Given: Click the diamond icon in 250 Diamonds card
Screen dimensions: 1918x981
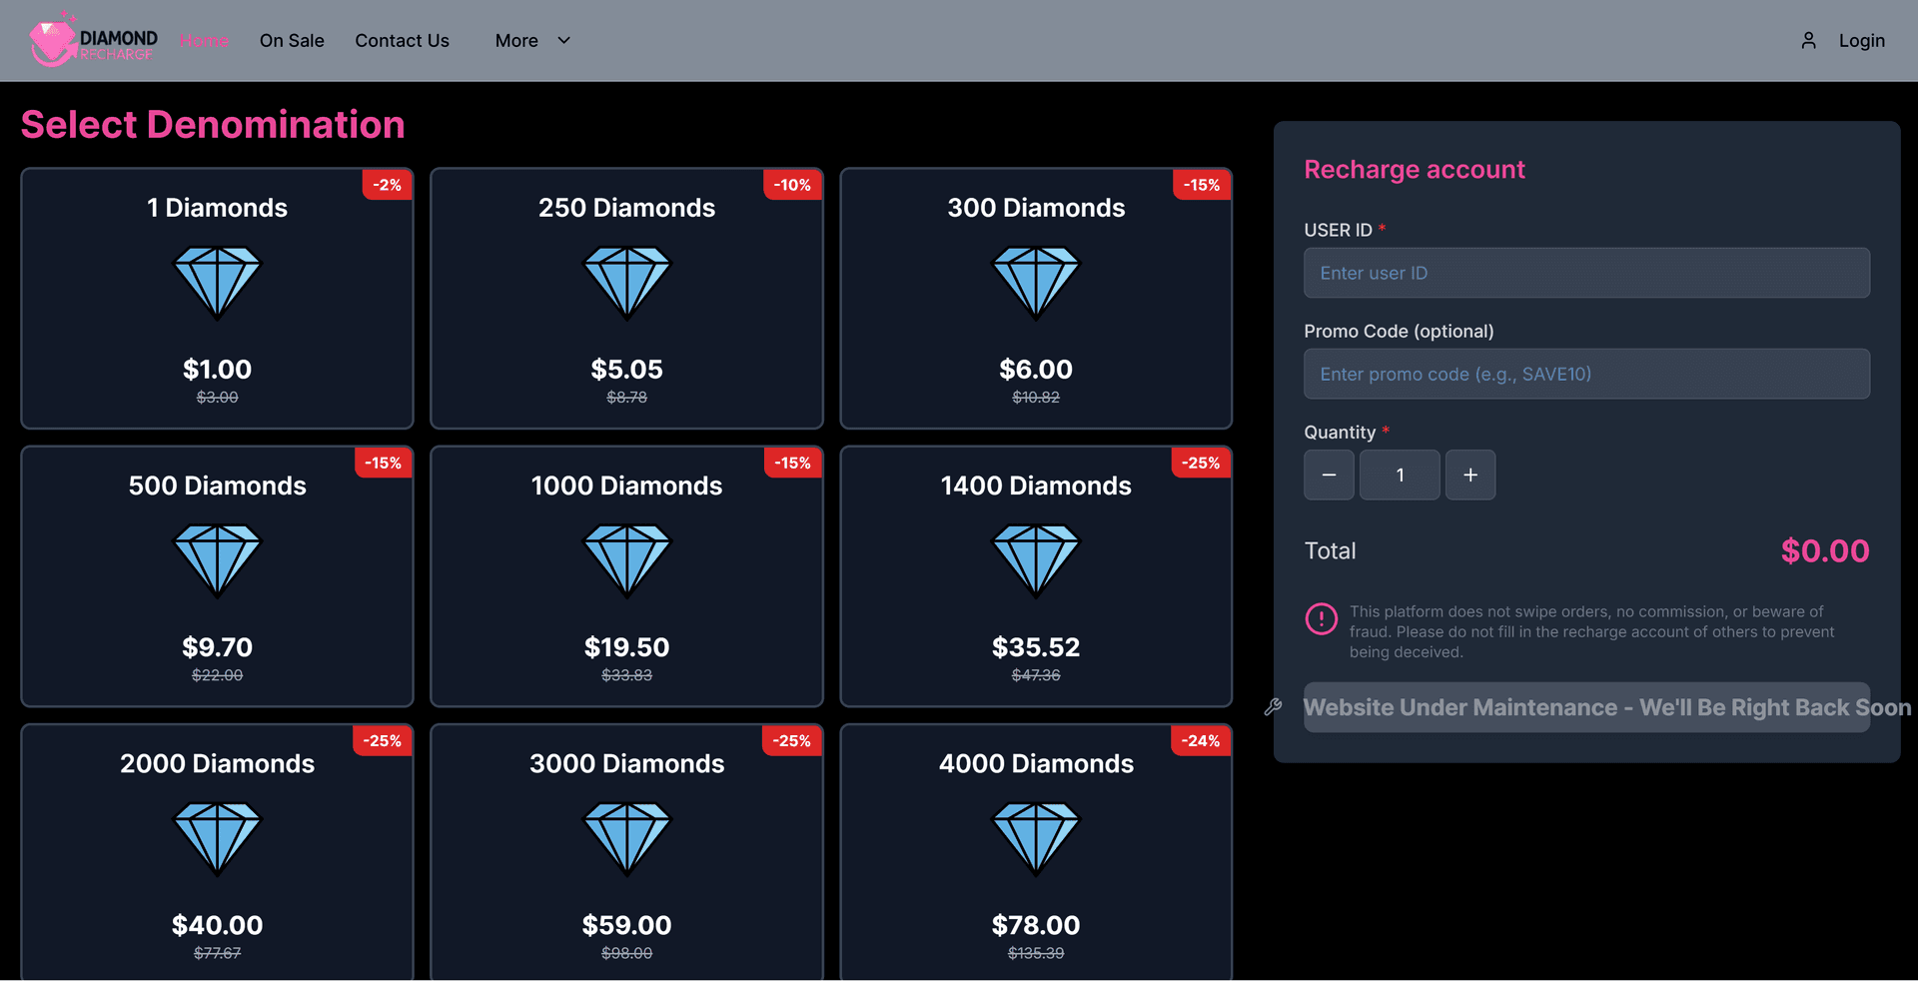Looking at the screenshot, I should (x=626, y=283).
